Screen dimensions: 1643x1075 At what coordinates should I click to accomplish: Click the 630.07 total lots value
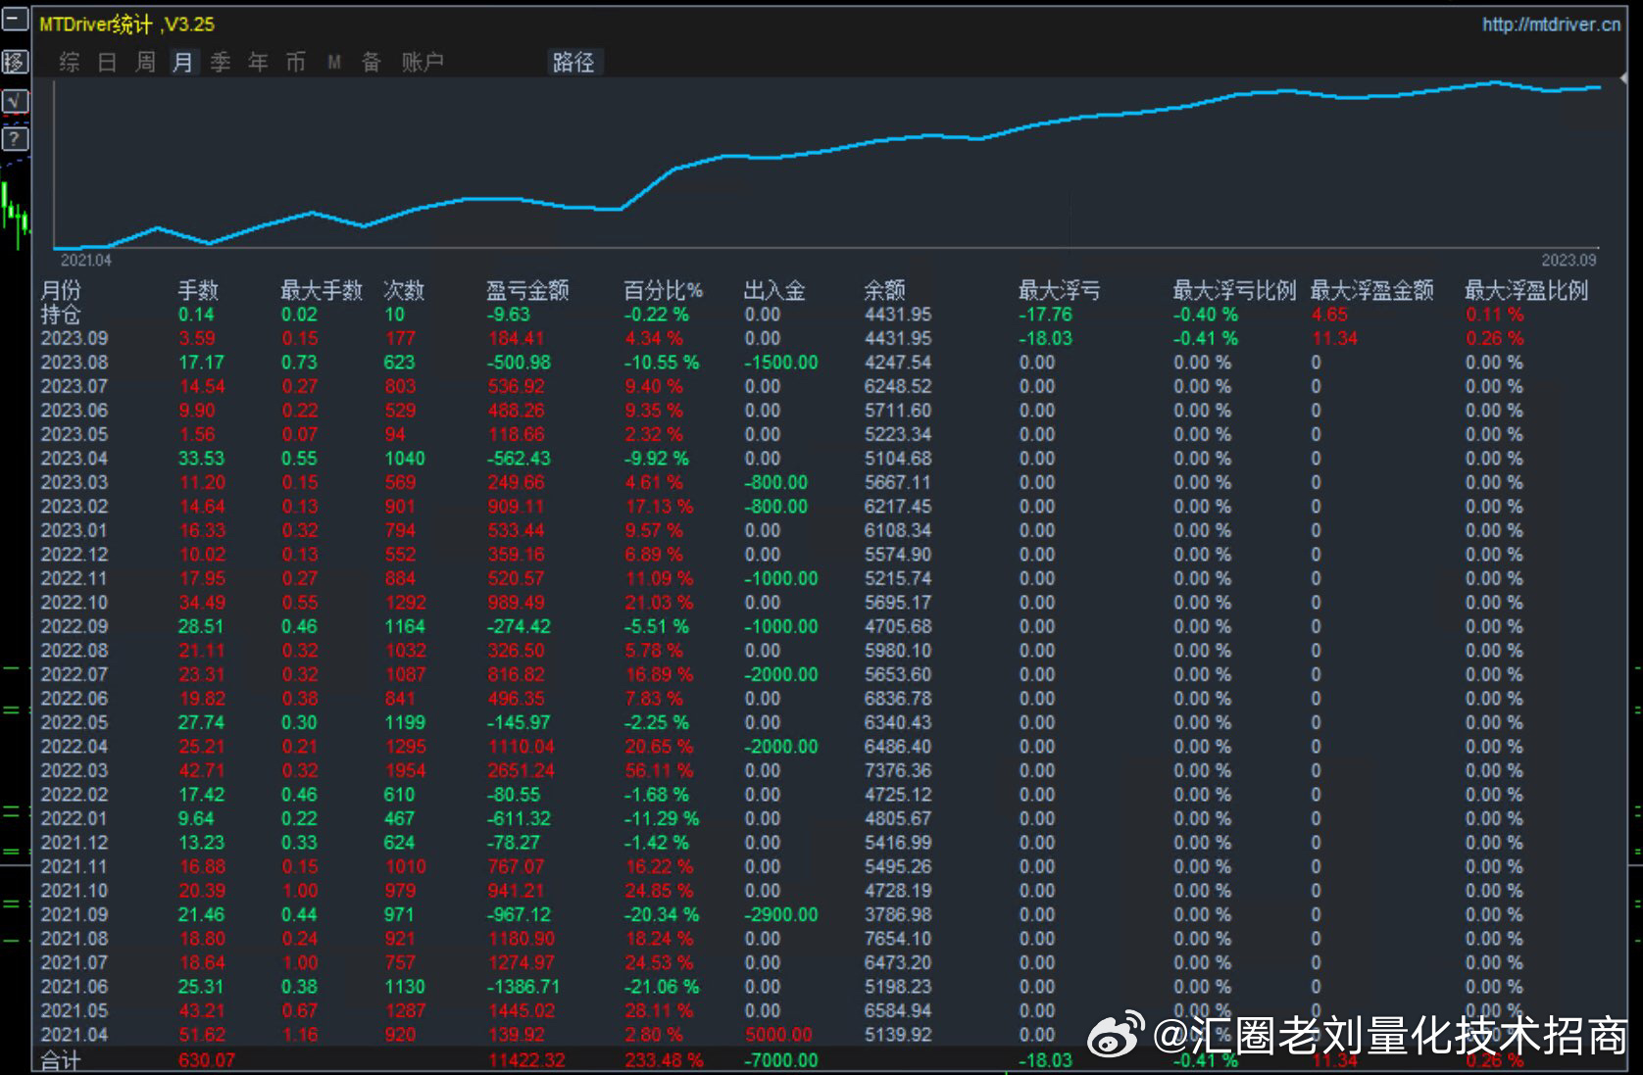coord(207,1060)
